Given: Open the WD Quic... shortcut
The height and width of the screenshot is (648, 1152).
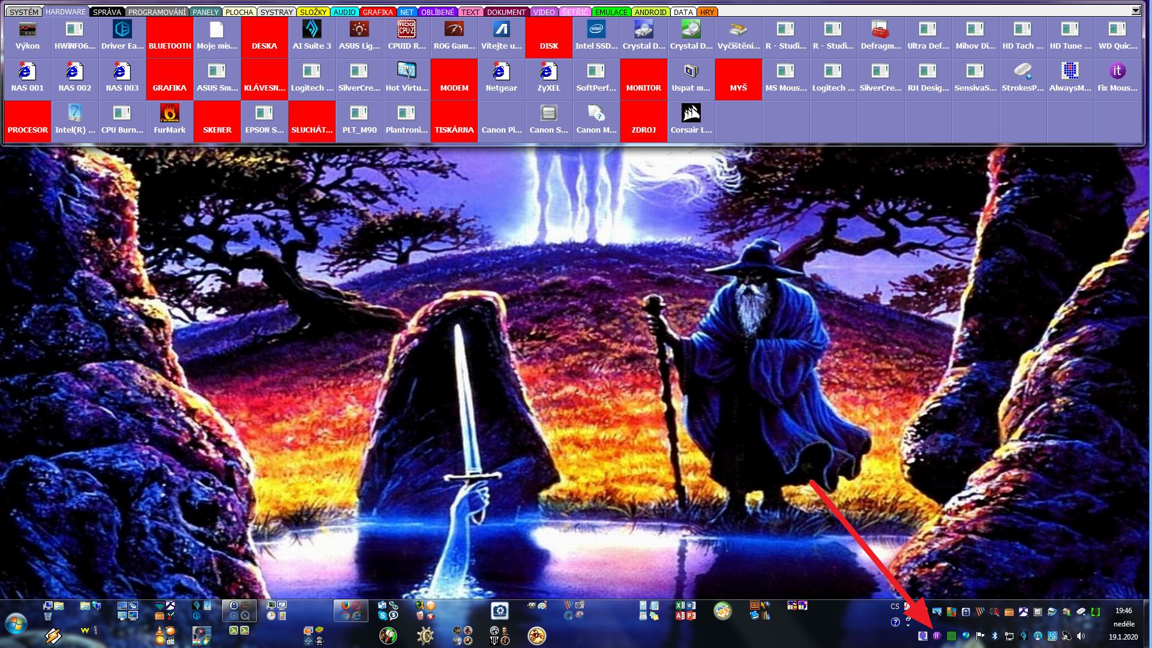Looking at the screenshot, I should (1118, 37).
